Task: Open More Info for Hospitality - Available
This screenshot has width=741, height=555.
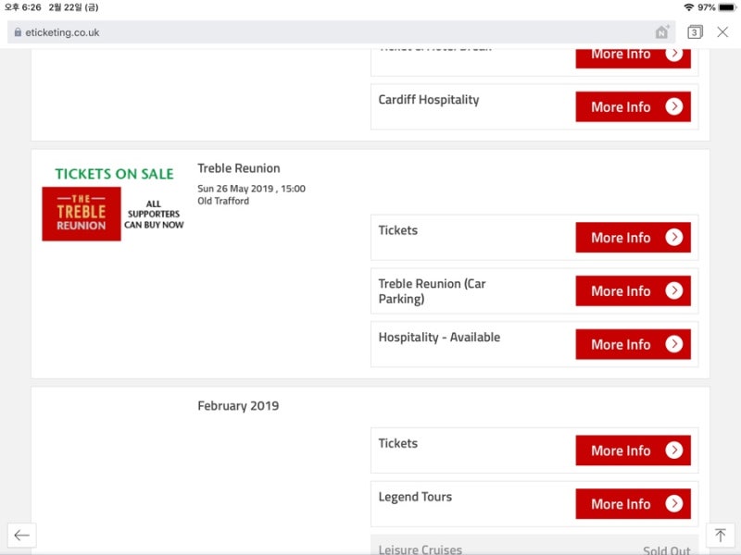Action: [633, 344]
